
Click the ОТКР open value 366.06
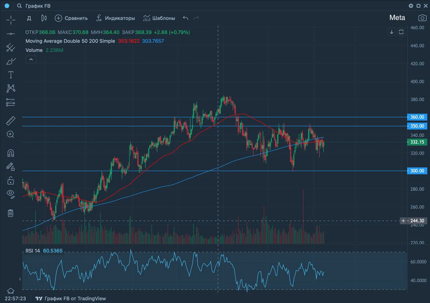[x=47, y=32]
